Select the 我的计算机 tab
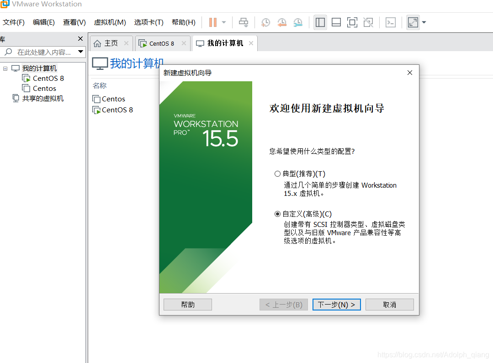 coord(225,43)
